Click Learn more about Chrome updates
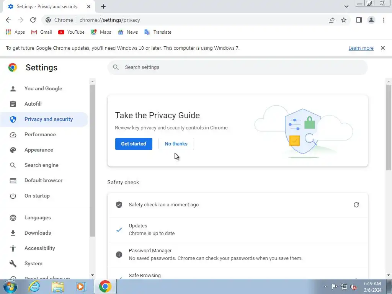 coord(361,48)
